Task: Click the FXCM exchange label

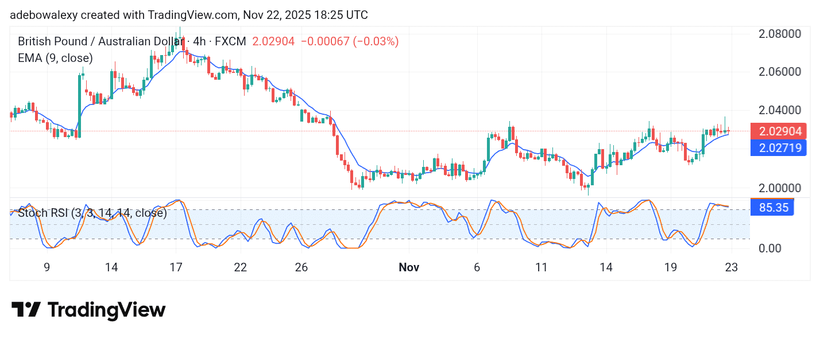Action: coord(232,41)
